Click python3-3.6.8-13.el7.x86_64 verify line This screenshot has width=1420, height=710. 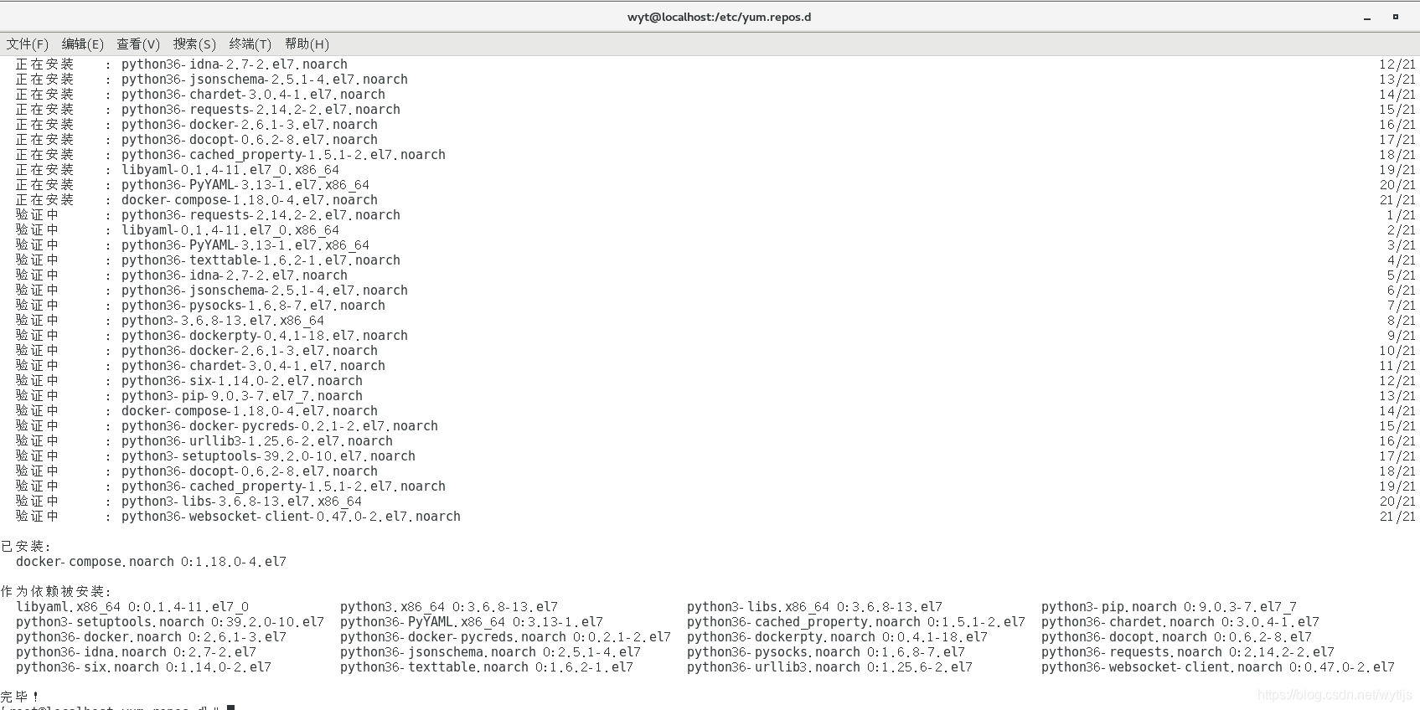pos(715,321)
